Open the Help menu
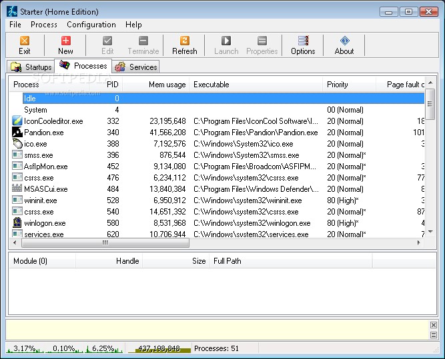The width and height of the screenshot is (445, 359). [x=133, y=25]
